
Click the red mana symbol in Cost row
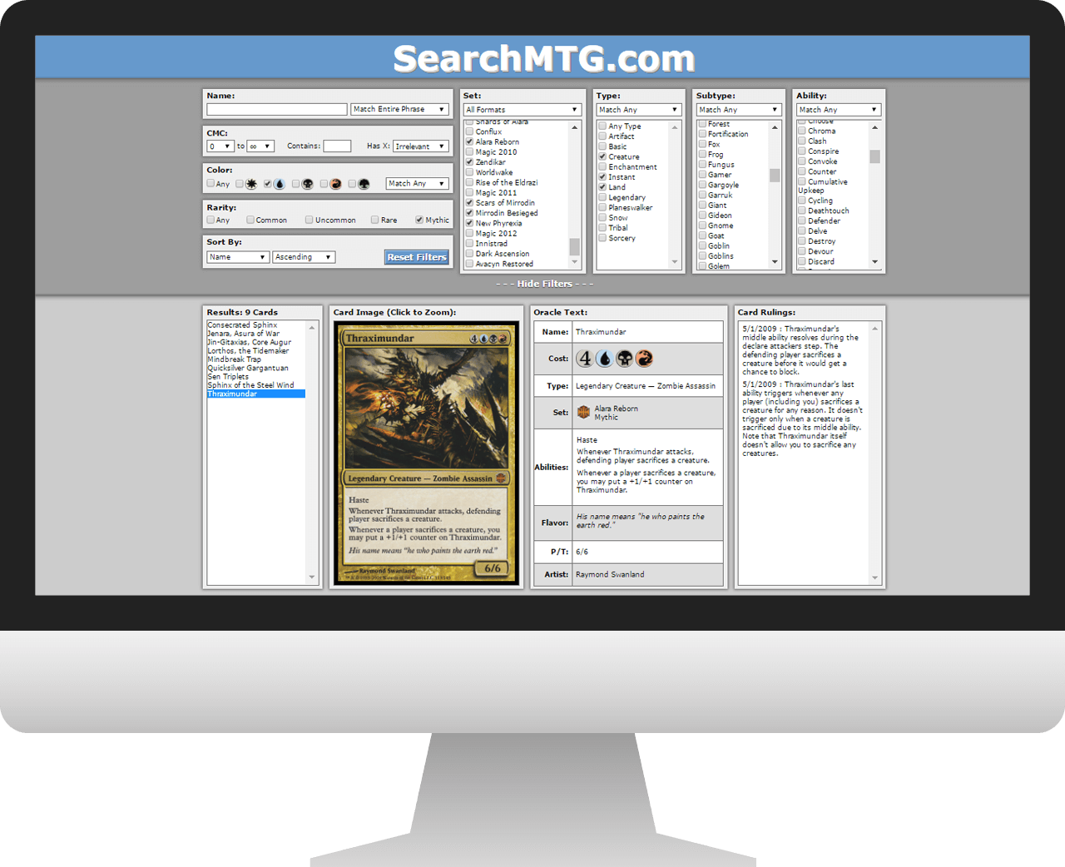(x=644, y=359)
